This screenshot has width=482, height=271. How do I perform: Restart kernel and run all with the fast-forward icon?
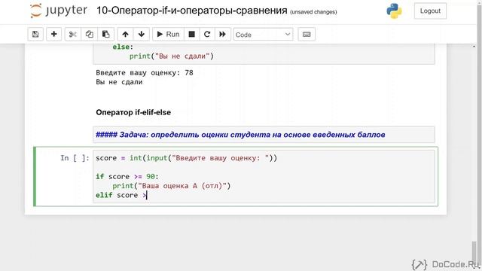pos(223,34)
